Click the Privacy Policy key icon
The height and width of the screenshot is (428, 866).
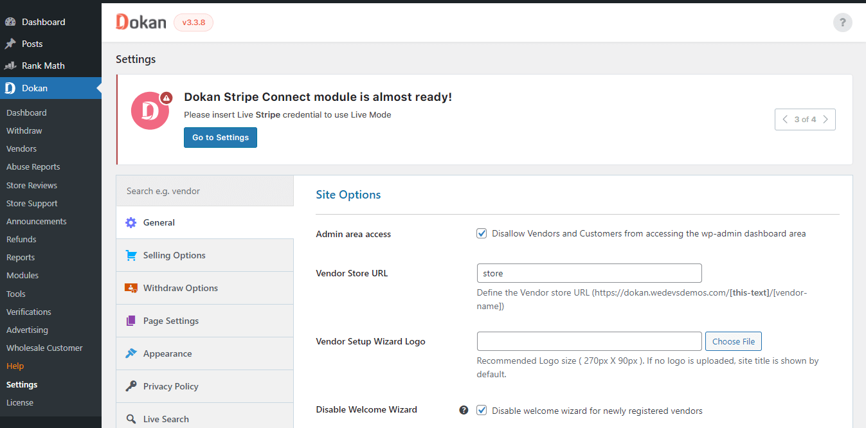pyautogui.click(x=131, y=386)
